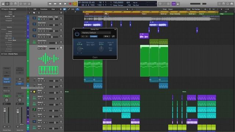235x132 pixels.
Task: Toggle the yellow Cycle mode button
Action: (75, 4)
